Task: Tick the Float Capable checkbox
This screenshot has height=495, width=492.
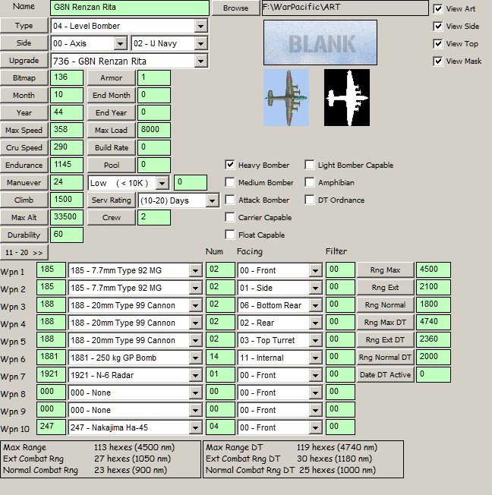Action: click(x=230, y=235)
